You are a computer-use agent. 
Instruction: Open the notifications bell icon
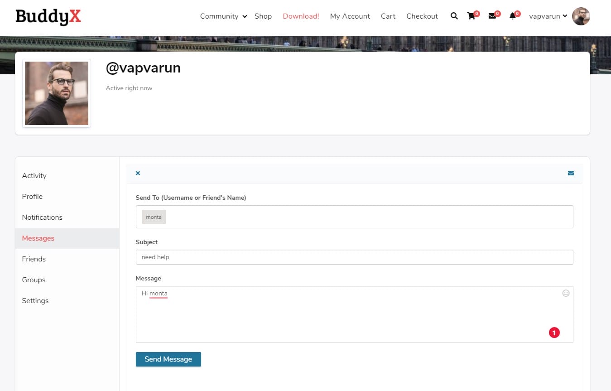[513, 16]
